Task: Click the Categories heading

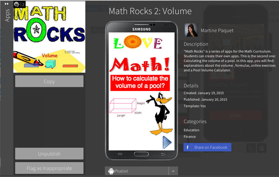Action: (x=195, y=122)
